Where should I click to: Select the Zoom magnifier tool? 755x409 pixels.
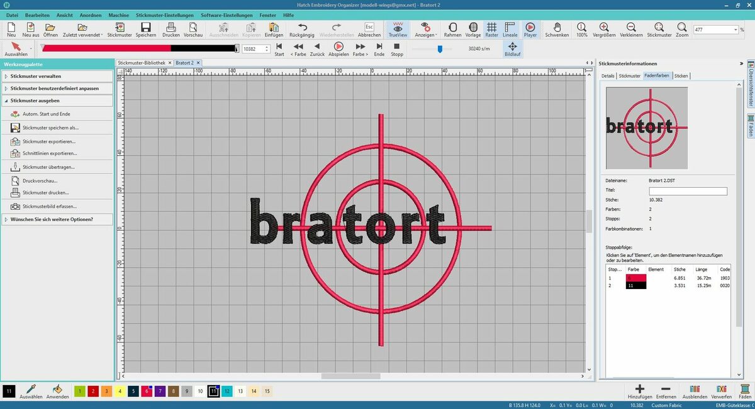682,30
